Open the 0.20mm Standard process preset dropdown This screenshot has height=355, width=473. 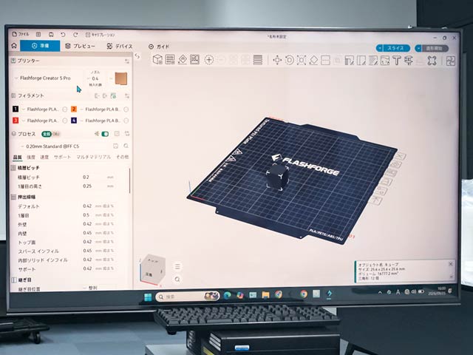click(52, 146)
